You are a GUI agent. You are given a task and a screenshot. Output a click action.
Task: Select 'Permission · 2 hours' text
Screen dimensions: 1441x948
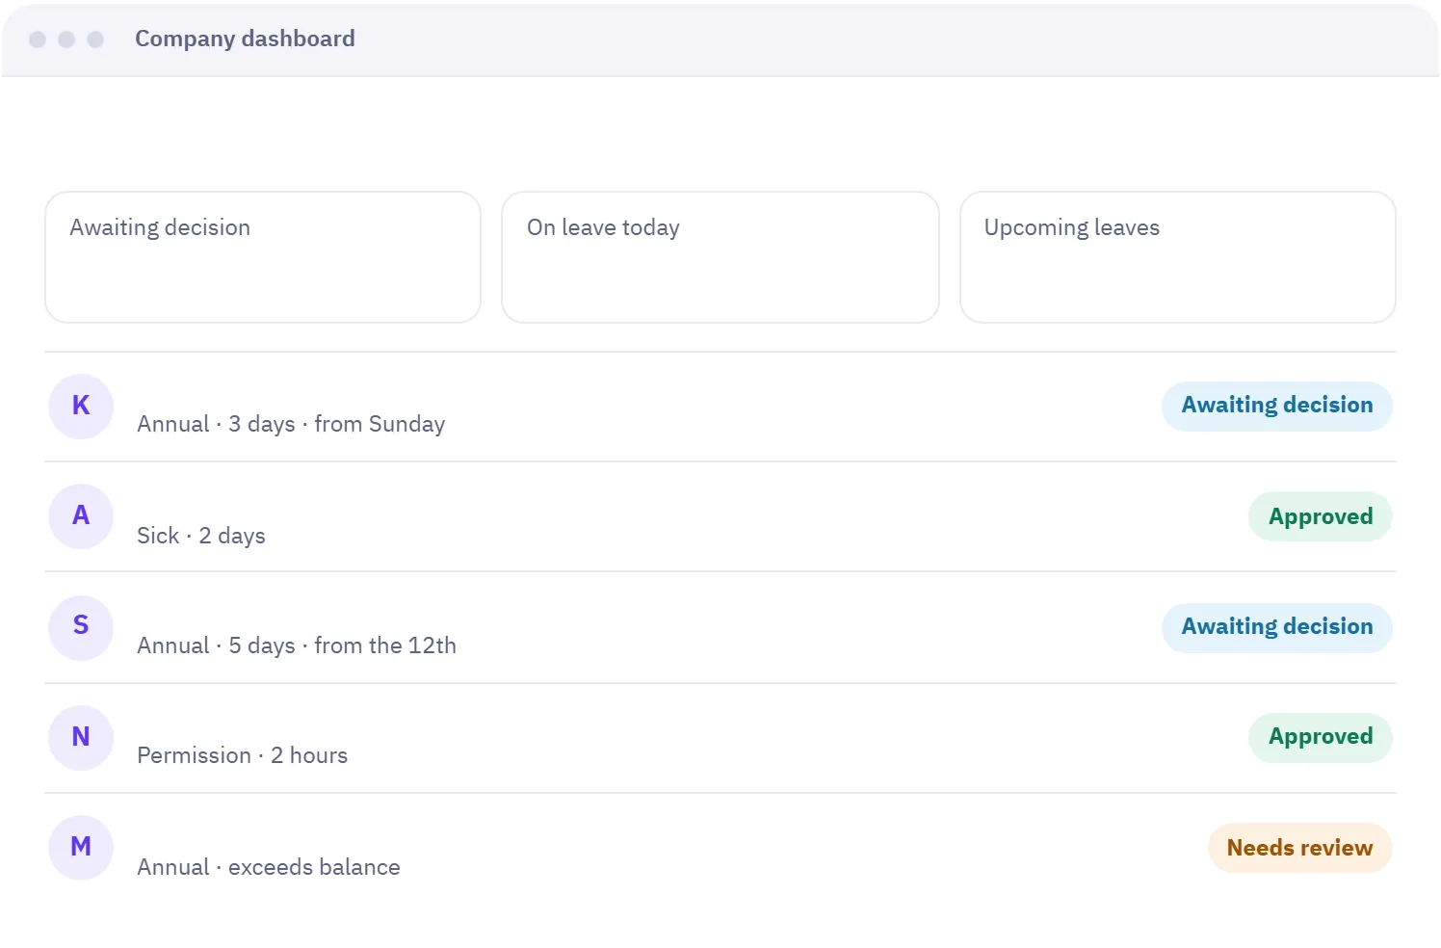[243, 755]
